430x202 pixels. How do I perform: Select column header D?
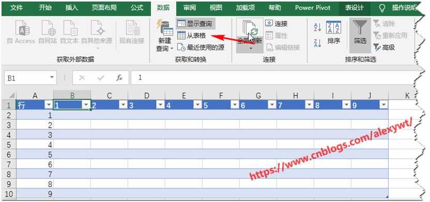click(147, 95)
